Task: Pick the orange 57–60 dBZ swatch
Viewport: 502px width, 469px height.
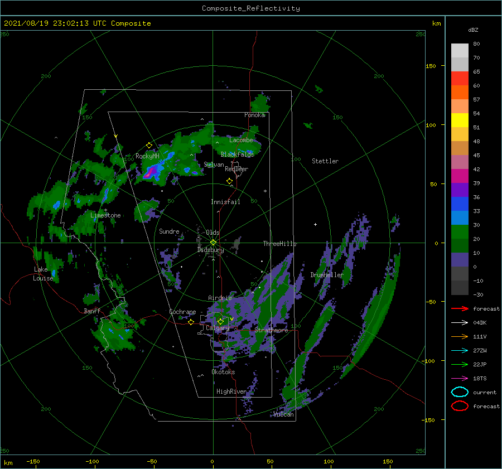Action: 460,92
